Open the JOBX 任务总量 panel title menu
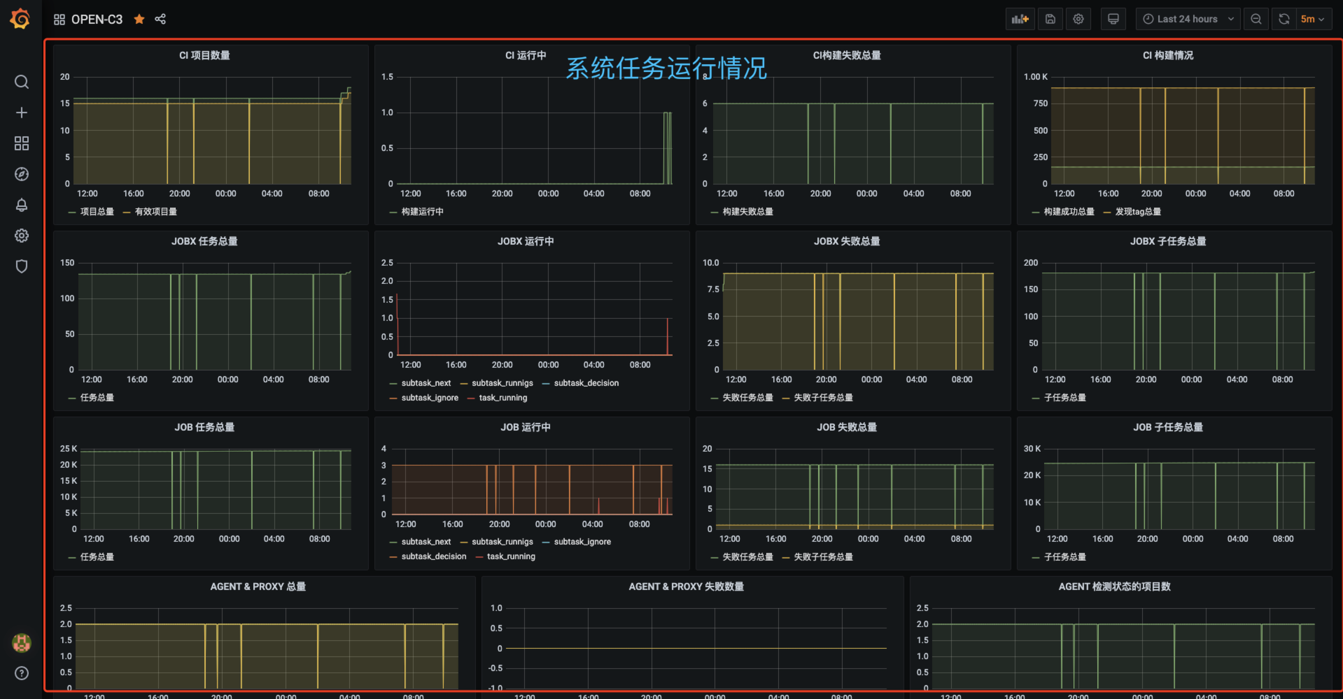Image resolution: width=1343 pixels, height=699 pixels. pos(204,241)
